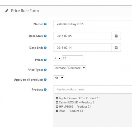
Task: Open the price sign plus/minus dropdown
Action: (58, 58)
